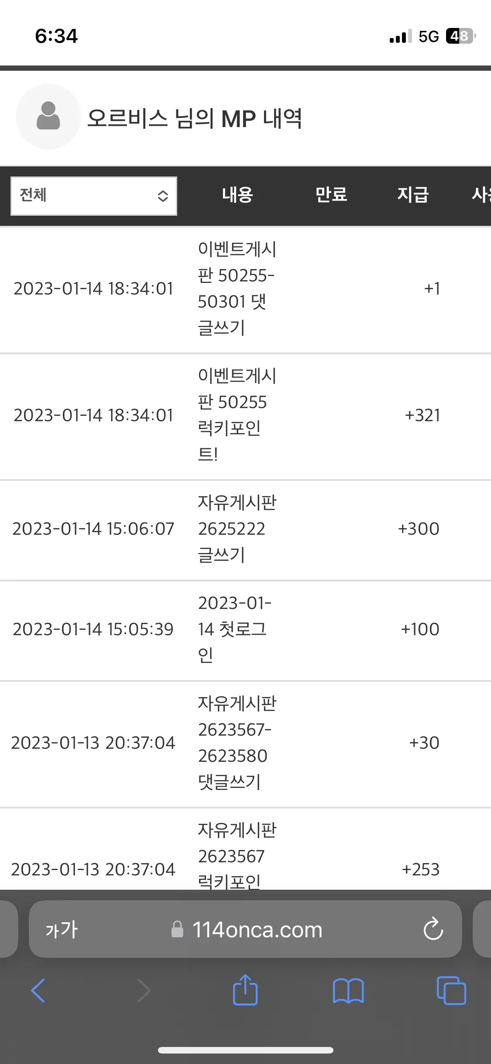
Task: Select the 2023-01-14 첫로그인 row
Action: (245, 629)
